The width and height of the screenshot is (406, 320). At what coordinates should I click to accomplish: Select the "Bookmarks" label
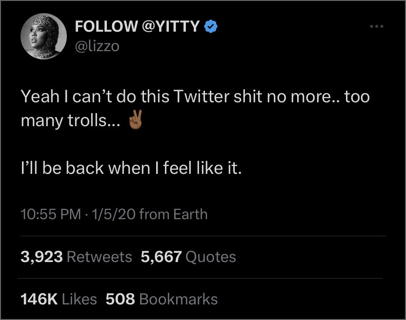click(178, 299)
